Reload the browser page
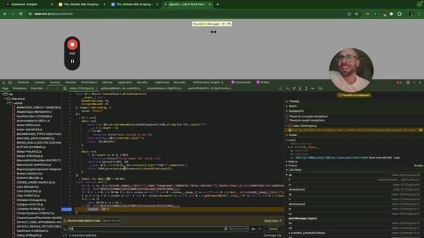424x238 pixels. click(21, 14)
